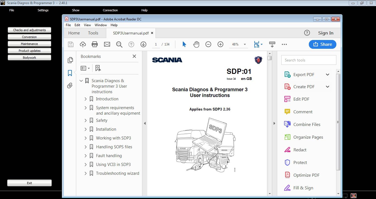This screenshot has height=199, width=376.
Task: Open the Attachments paperclip panel icon
Action: (x=70, y=86)
